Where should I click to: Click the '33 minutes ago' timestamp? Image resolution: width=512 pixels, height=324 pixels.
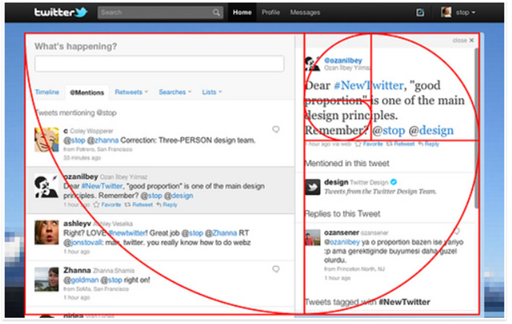[x=82, y=158]
